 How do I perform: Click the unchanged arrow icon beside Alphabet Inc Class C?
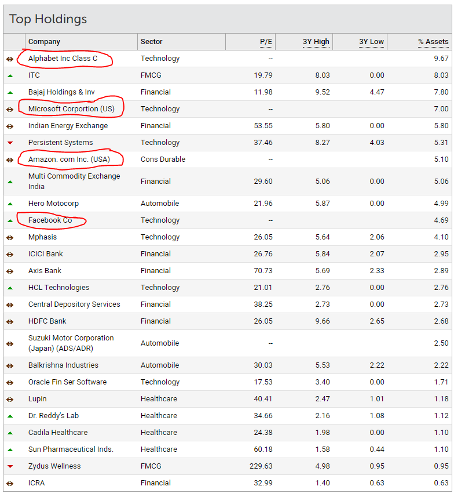10,59
